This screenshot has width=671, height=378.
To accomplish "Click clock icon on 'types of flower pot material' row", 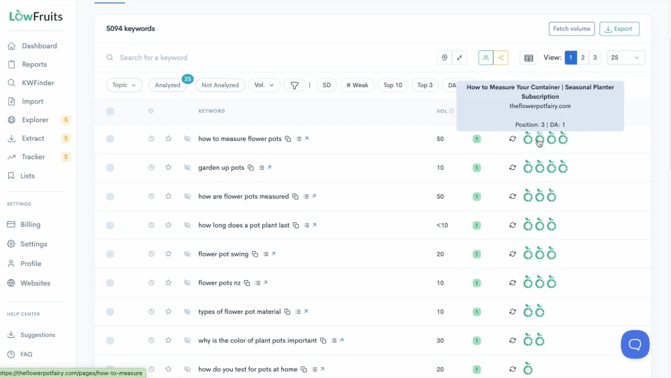I will click(151, 312).
